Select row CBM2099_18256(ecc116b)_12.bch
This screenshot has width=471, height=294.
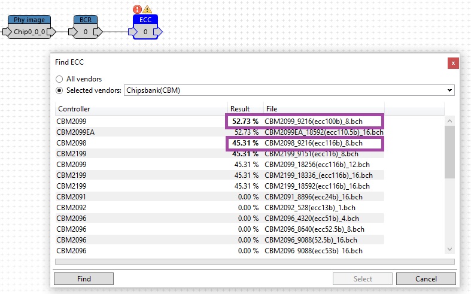[220, 165]
